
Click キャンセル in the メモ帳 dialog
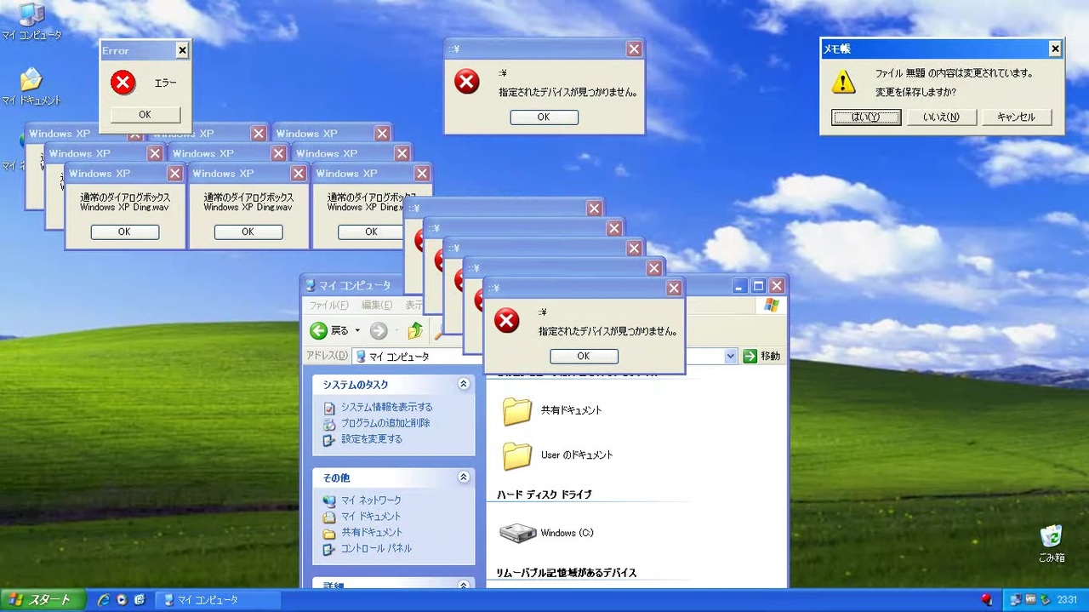pos(1017,117)
